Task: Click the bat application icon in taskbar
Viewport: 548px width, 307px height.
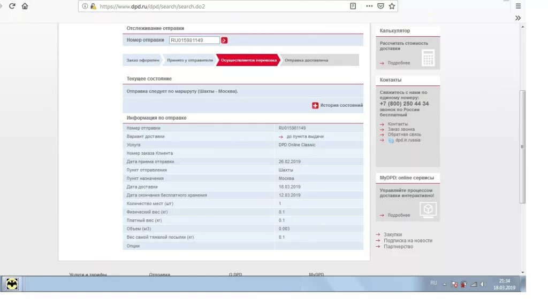Action: tap(12, 284)
